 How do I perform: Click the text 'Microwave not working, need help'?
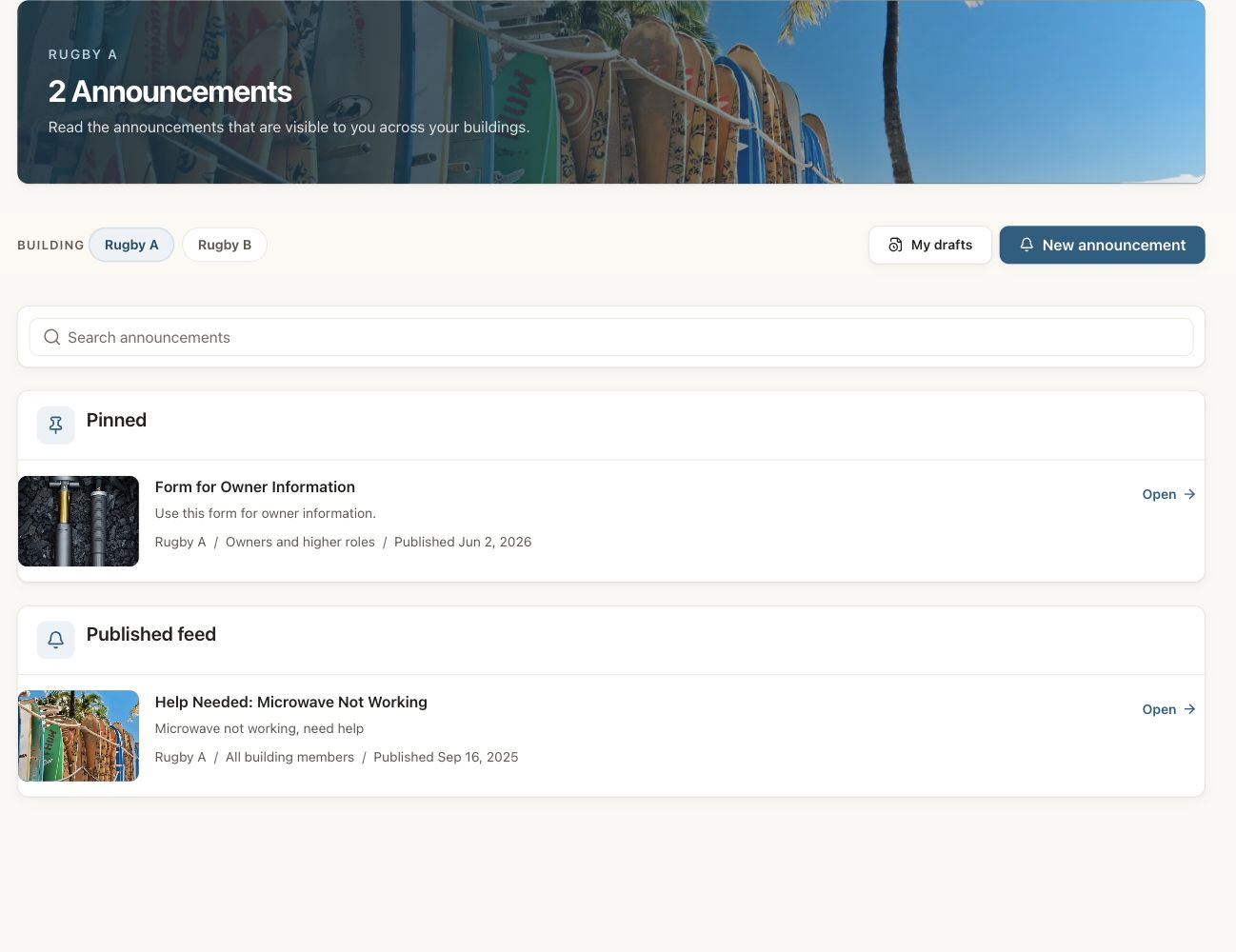pyautogui.click(x=259, y=728)
